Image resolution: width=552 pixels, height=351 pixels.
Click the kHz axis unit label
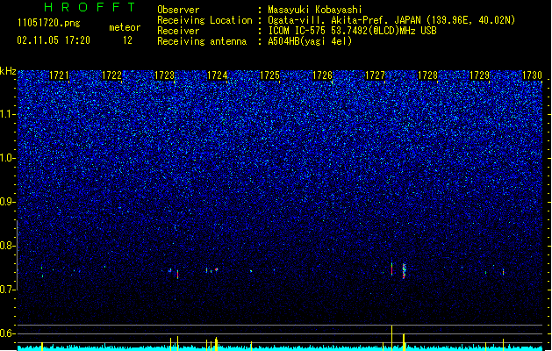(x=8, y=71)
